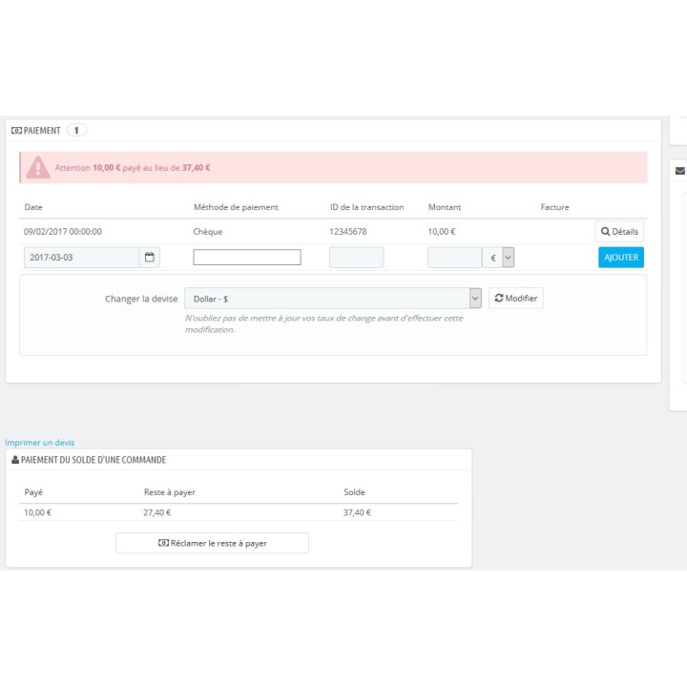The image size is (687, 687).
Task: Click the Payé value 10,00 €
Action: (37, 512)
